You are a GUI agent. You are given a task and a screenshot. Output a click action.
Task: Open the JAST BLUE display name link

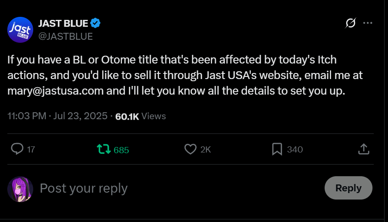63,23
